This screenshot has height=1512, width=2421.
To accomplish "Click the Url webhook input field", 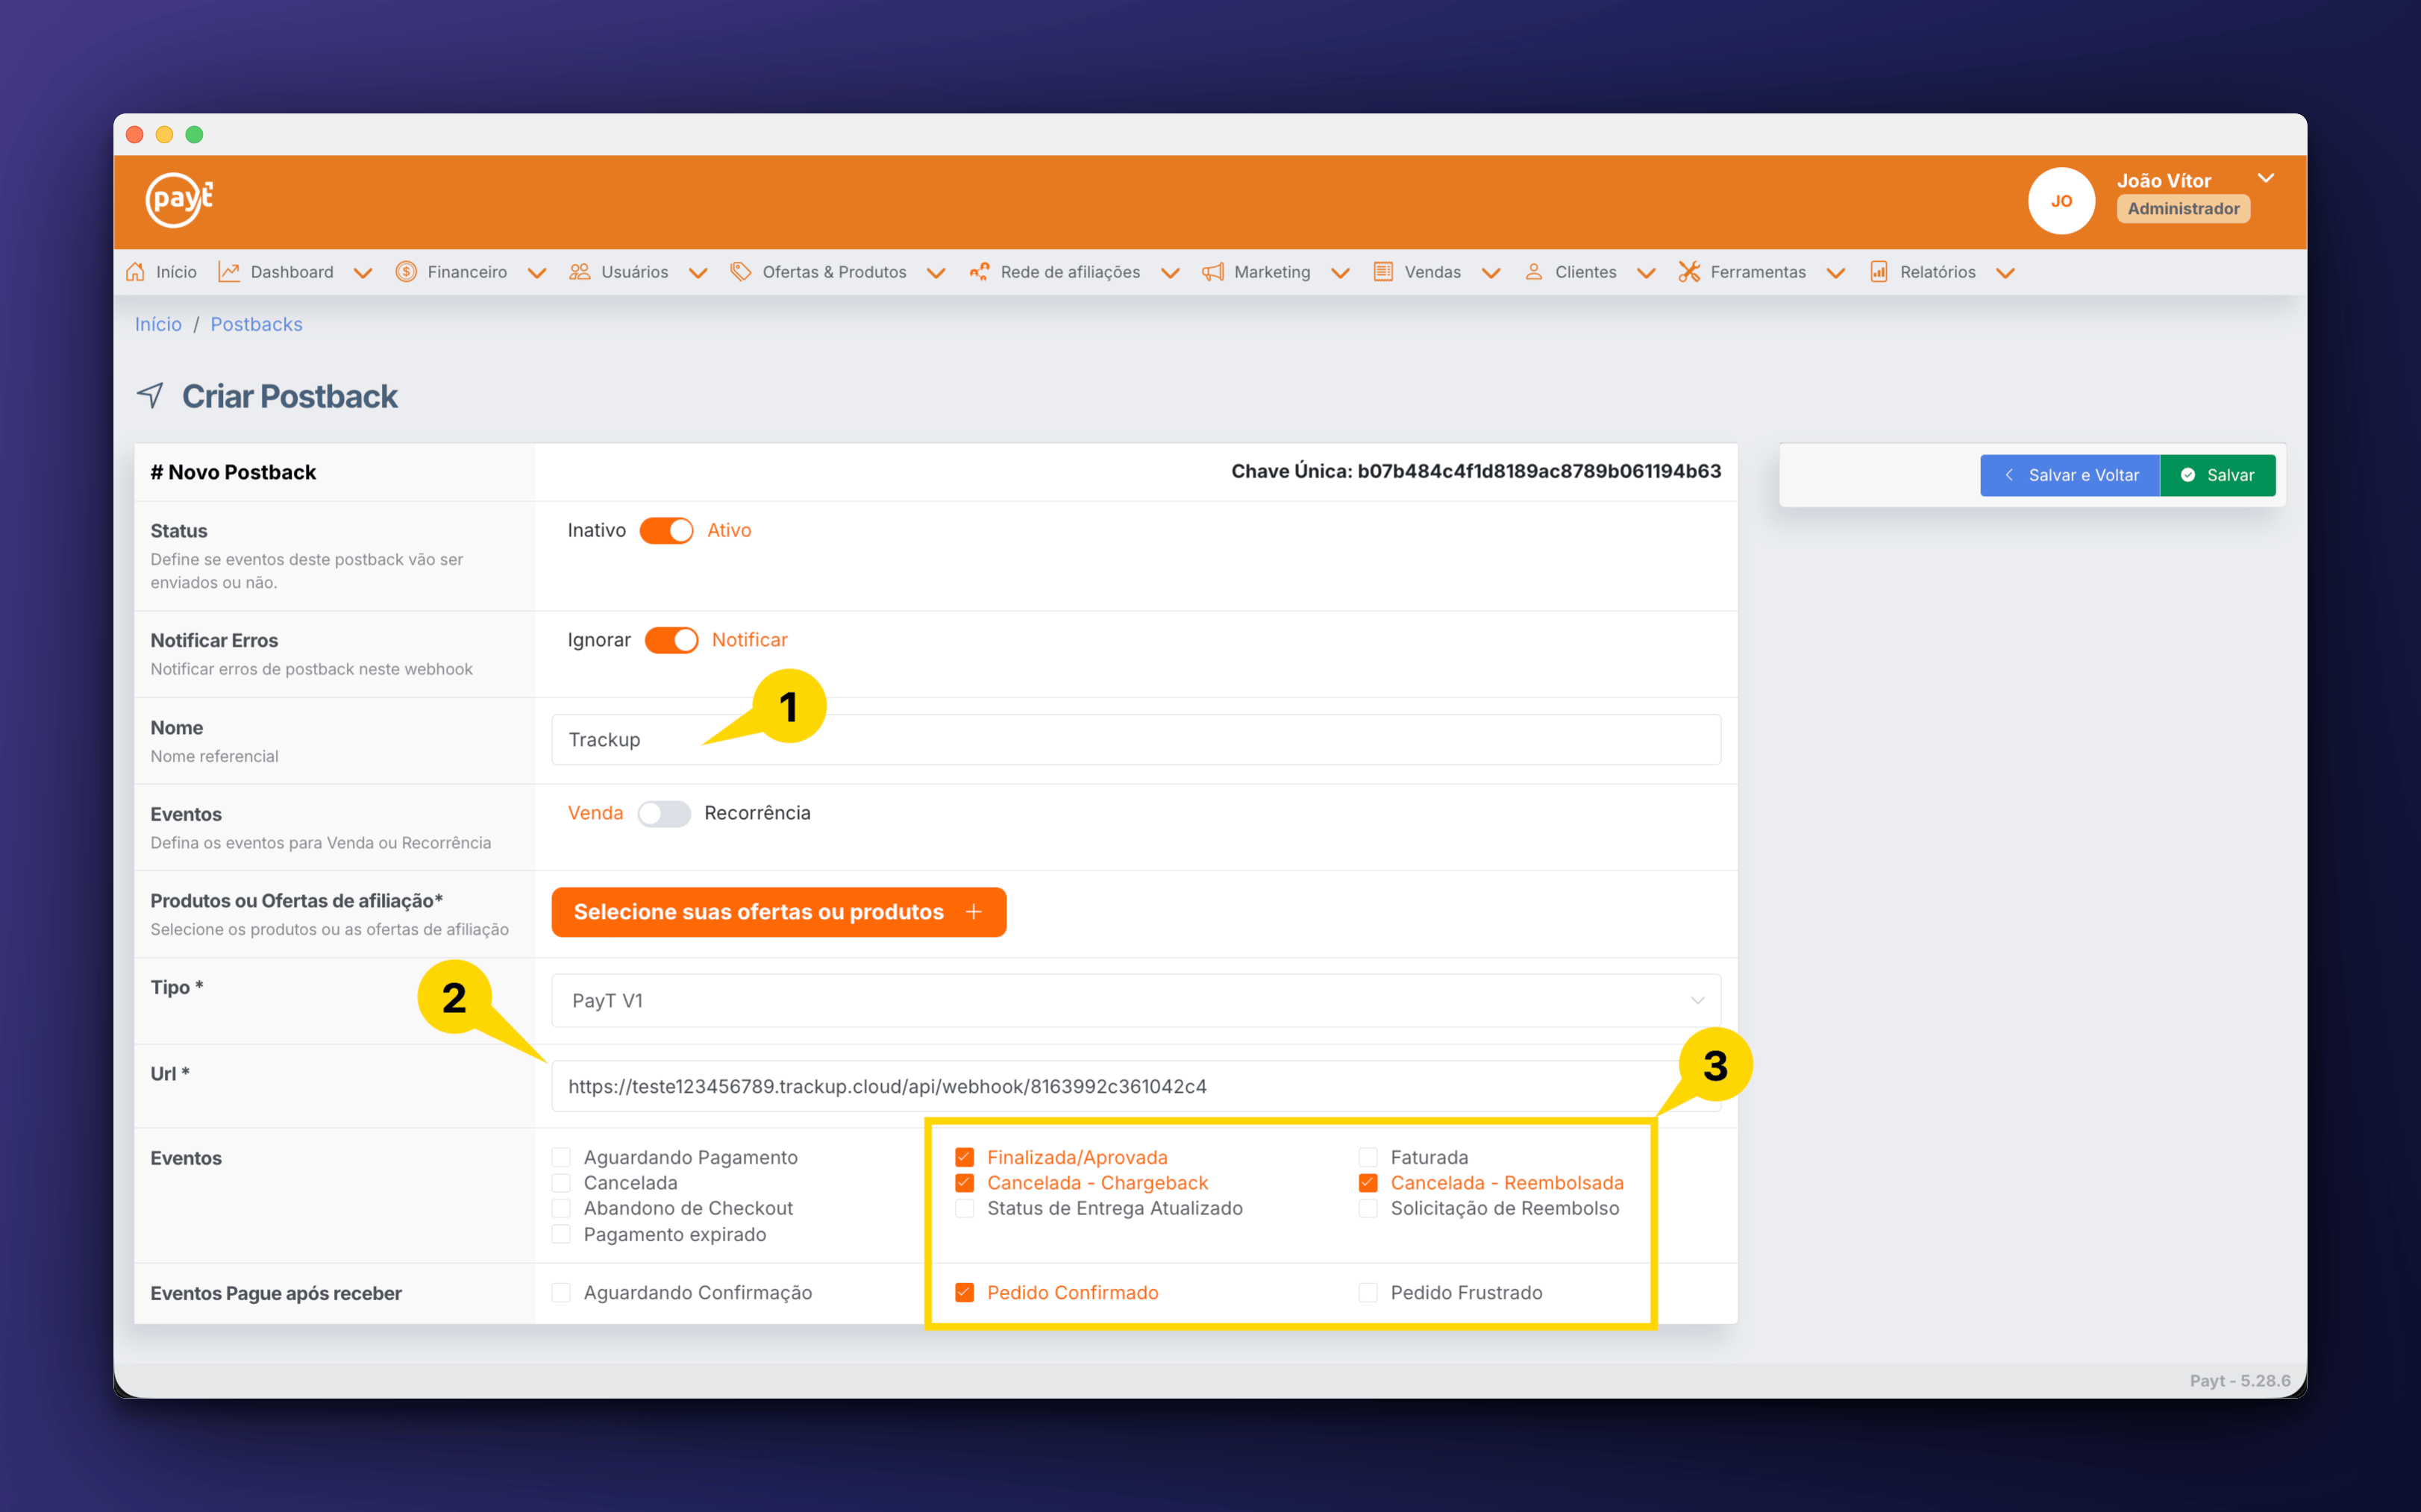I will (1136, 1086).
